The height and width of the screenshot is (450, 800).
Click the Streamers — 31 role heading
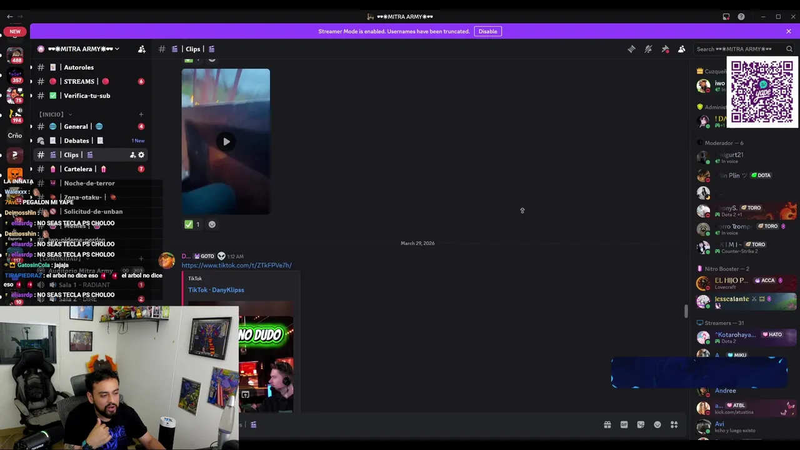(x=724, y=323)
